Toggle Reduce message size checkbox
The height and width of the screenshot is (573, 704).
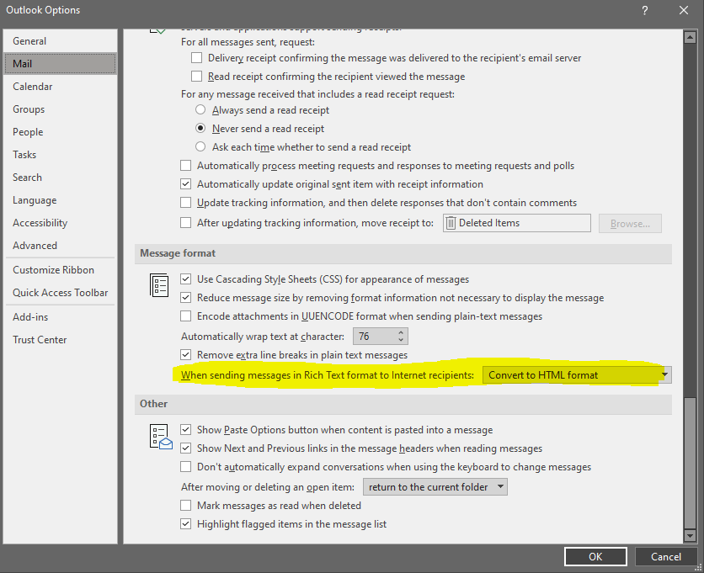pyautogui.click(x=185, y=298)
